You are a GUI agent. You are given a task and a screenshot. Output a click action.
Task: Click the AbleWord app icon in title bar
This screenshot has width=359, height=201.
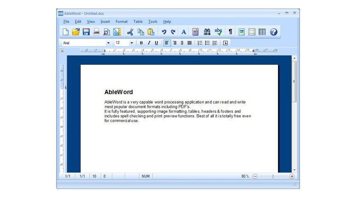60,13
